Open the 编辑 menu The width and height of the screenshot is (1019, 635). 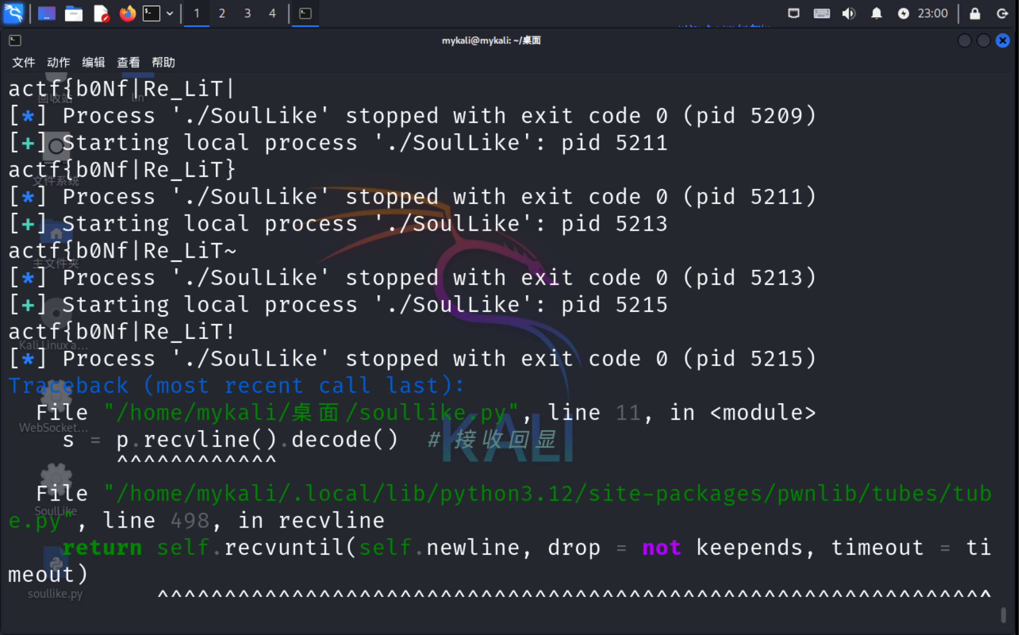[x=93, y=62]
